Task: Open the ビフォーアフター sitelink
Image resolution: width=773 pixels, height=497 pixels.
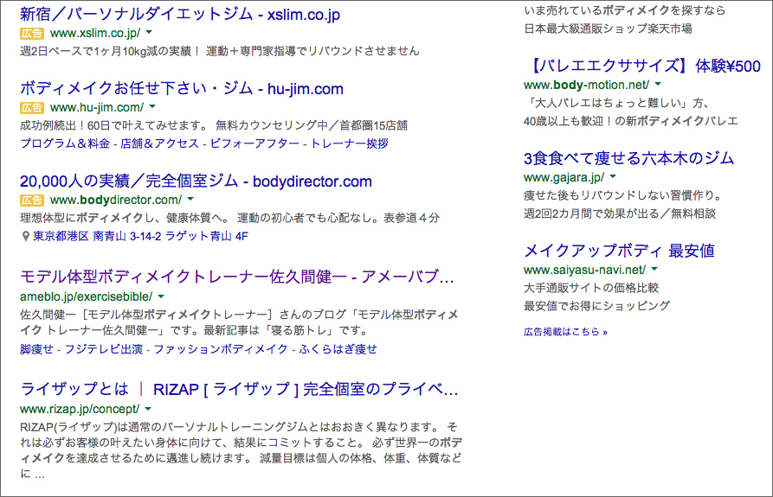Action: point(254,143)
